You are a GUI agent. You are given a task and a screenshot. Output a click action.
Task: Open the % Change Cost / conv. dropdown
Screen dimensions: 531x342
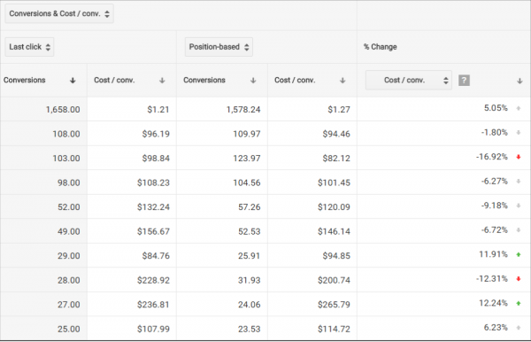(x=408, y=81)
